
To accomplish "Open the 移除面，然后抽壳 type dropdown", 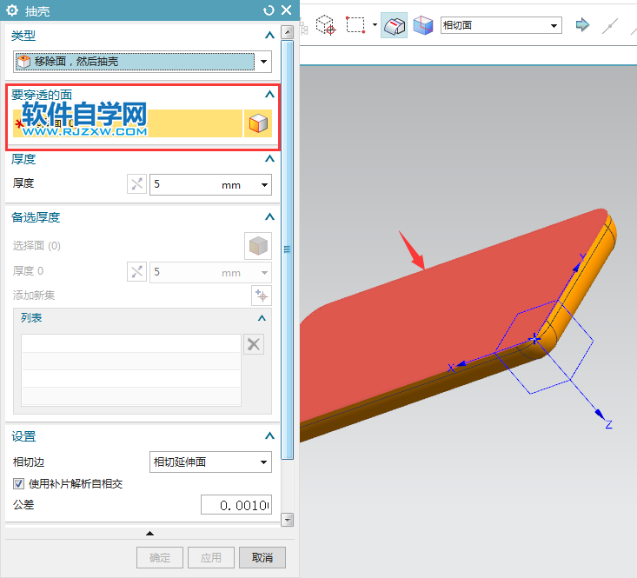I will coord(143,62).
